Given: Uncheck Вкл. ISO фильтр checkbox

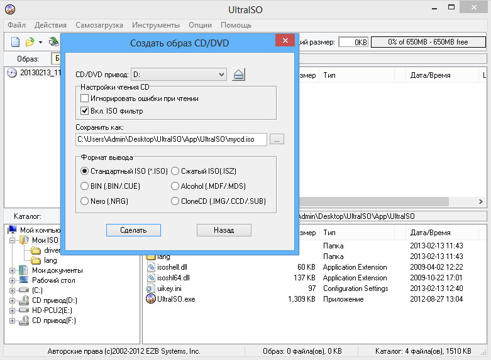Looking at the screenshot, I should click(85, 111).
